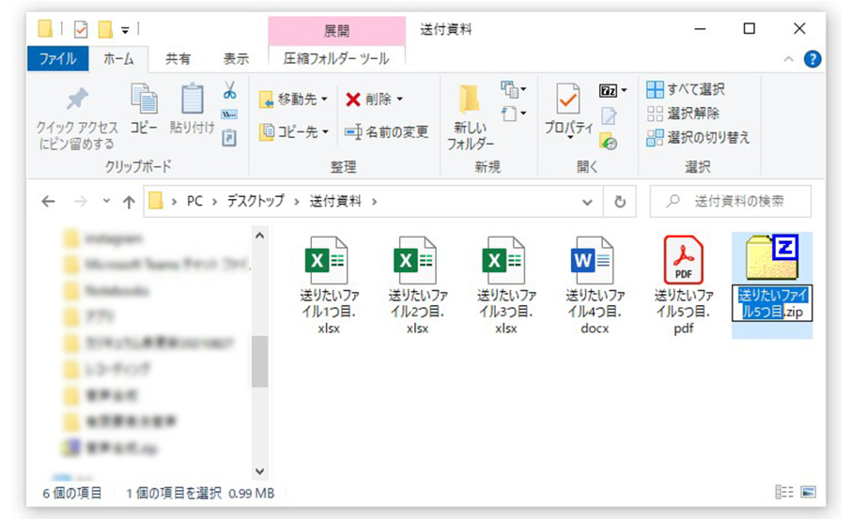The width and height of the screenshot is (851, 521).
Task: Select the file 送りたいファイル2つ目.xlsx
Action: (x=417, y=285)
